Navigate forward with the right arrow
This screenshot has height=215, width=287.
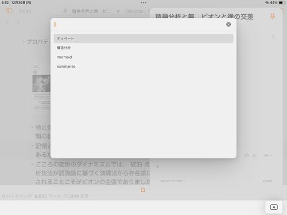(17, 22)
